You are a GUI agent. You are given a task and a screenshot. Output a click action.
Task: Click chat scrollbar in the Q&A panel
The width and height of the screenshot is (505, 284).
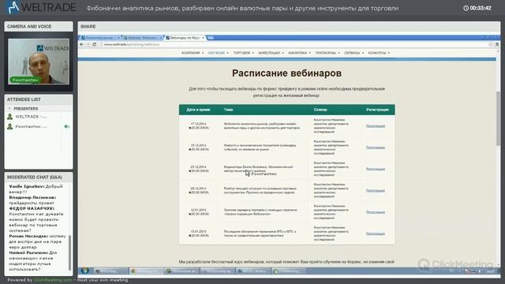[x=69, y=252]
